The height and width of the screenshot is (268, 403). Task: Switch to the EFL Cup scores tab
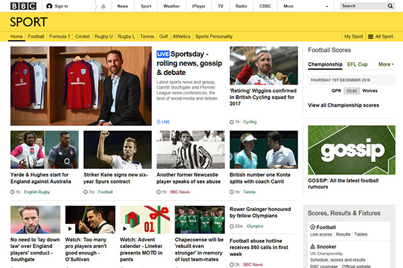pos(357,64)
